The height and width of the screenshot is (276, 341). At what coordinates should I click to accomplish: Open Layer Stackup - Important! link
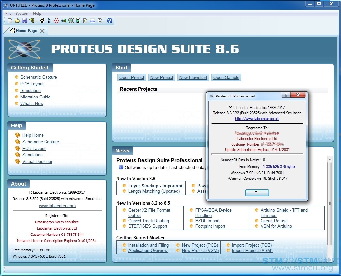pos(156,186)
